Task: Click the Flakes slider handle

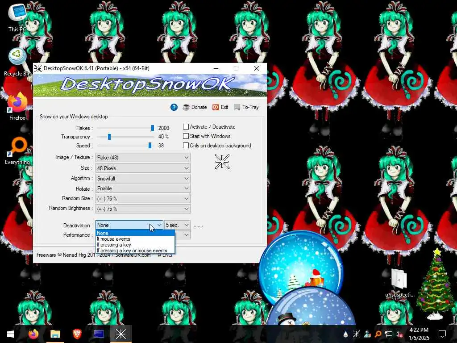Action: click(153, 128)
